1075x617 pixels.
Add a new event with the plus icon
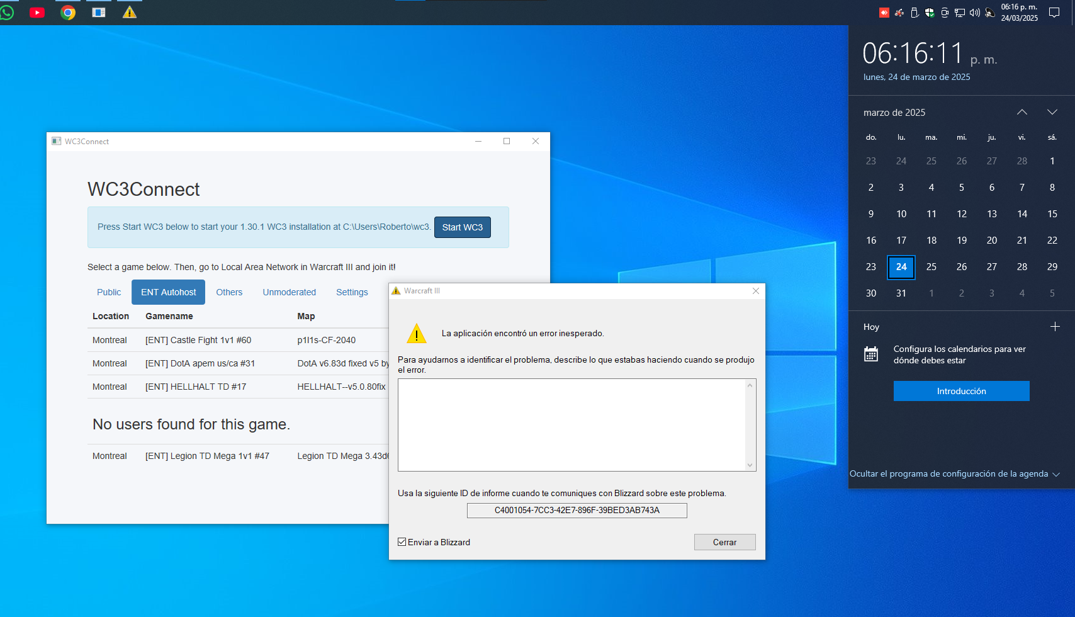(x=1055, y=326)
